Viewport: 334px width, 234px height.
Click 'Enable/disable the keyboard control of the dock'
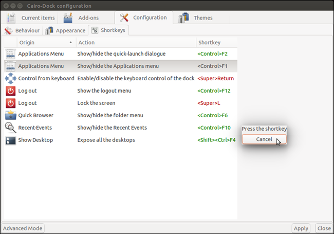[136, 78]
